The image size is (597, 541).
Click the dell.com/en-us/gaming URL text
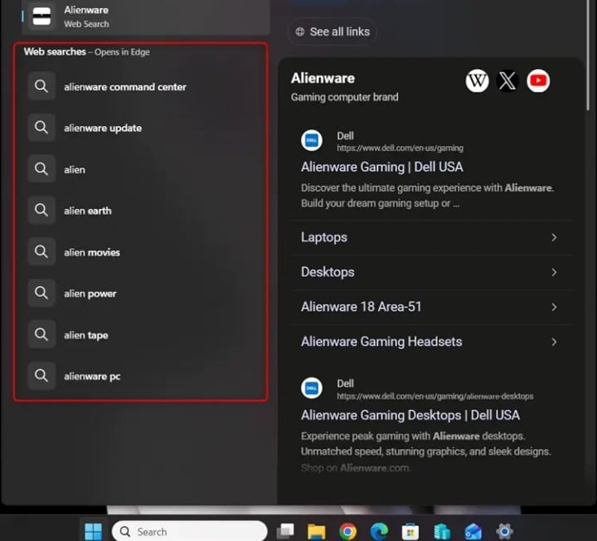[400, 148]
